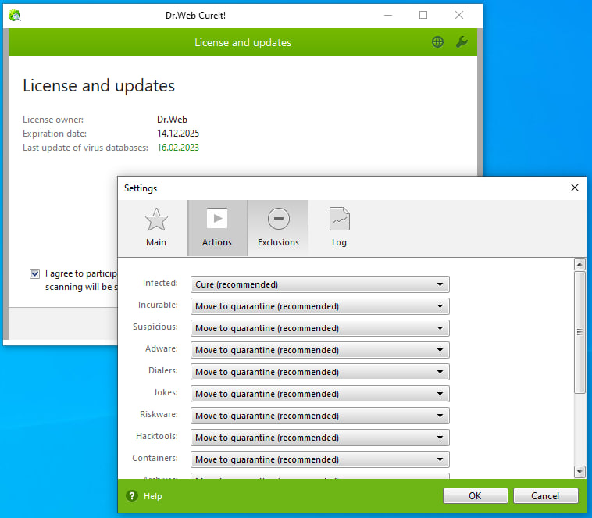592x518 pixels.
Task: Go to the Log settings tab
Action: [x=339, y=228]
